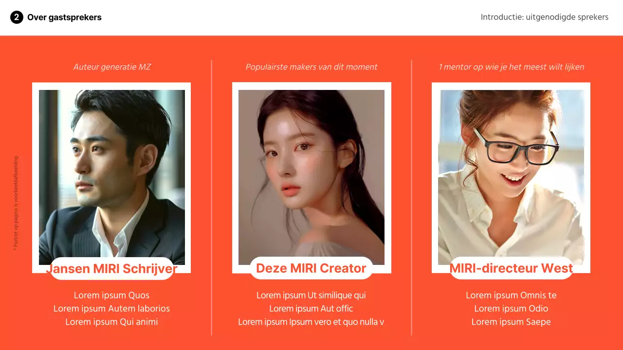Select the 'Lorem ipsum Quos' text line
The height and width of the screenshot is (350, 623).
tap(111, 296)
